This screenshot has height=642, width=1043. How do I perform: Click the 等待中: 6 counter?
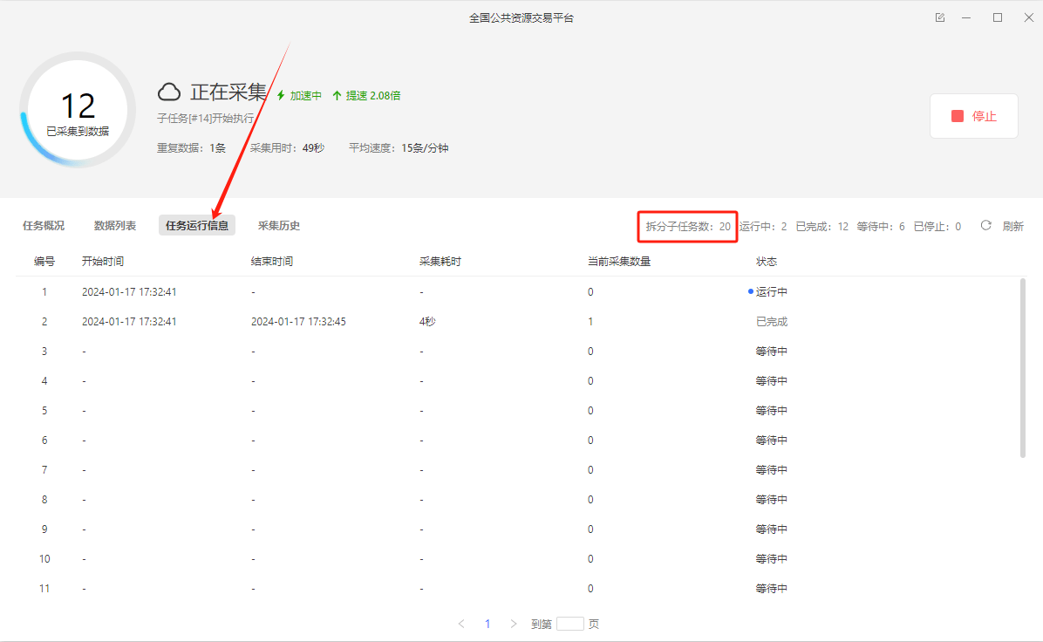pos(881,226)
